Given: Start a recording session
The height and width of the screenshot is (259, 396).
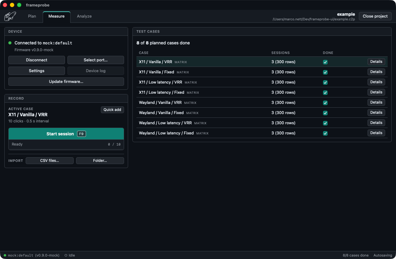Looking at the screenshot, I should [66, 134].
